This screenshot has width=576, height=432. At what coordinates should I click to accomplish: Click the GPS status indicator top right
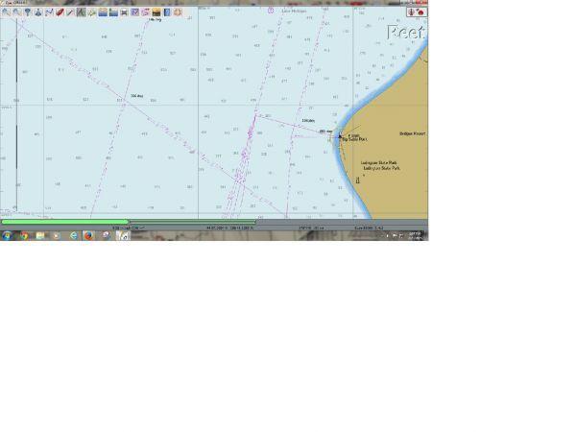(420, 12)
